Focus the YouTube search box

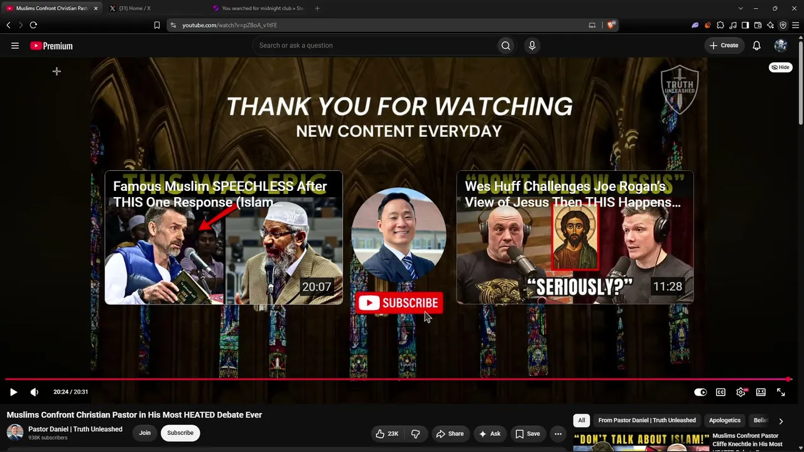pos(374,45)
